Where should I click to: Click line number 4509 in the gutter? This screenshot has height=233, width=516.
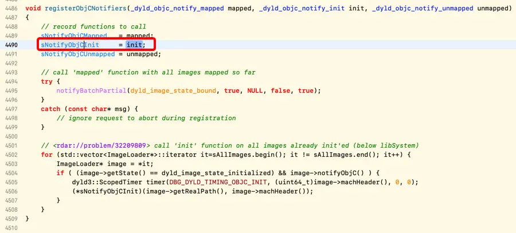pos(11,218)
